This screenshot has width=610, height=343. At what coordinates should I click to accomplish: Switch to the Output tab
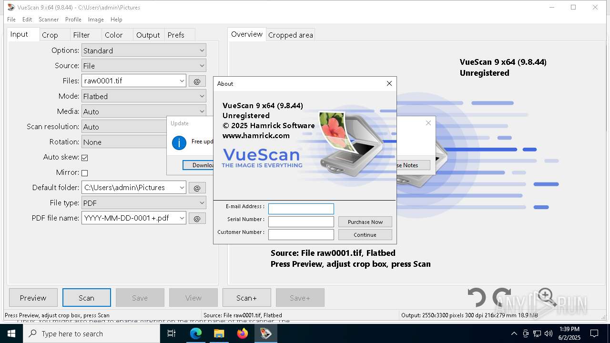coord(148,35)
